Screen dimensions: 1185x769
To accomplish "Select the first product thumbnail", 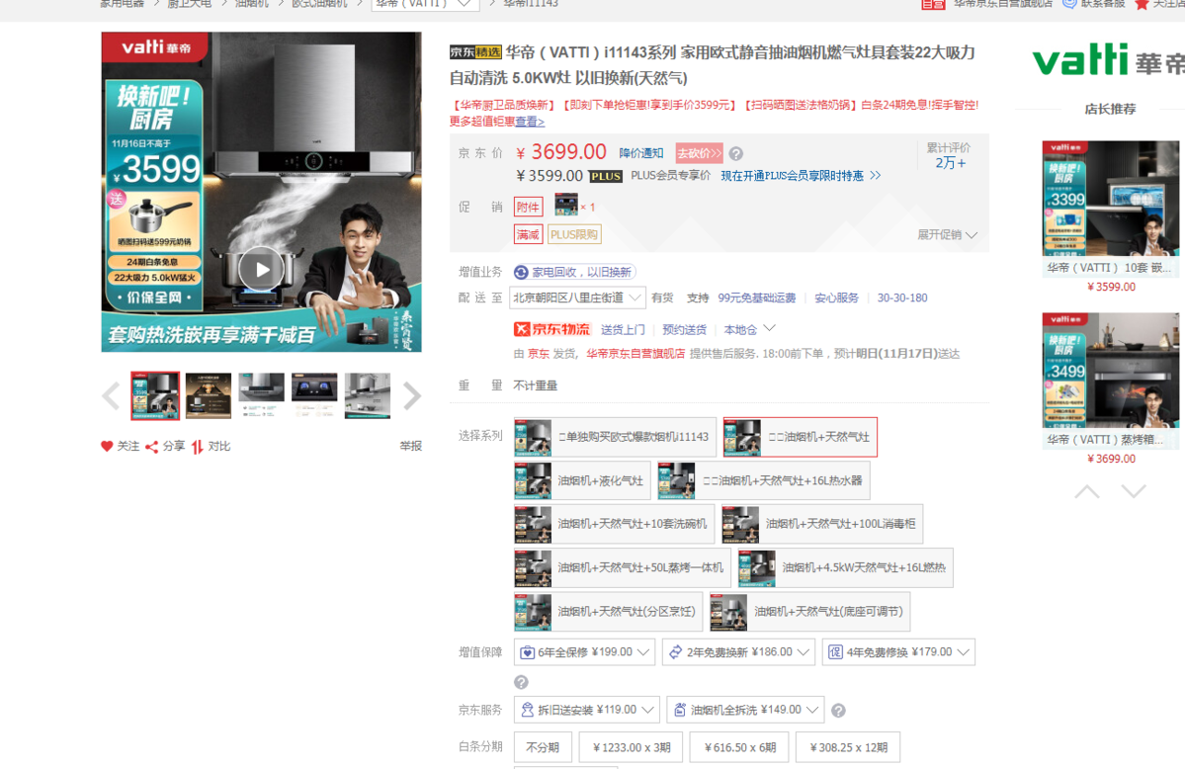I will [155, 395].
